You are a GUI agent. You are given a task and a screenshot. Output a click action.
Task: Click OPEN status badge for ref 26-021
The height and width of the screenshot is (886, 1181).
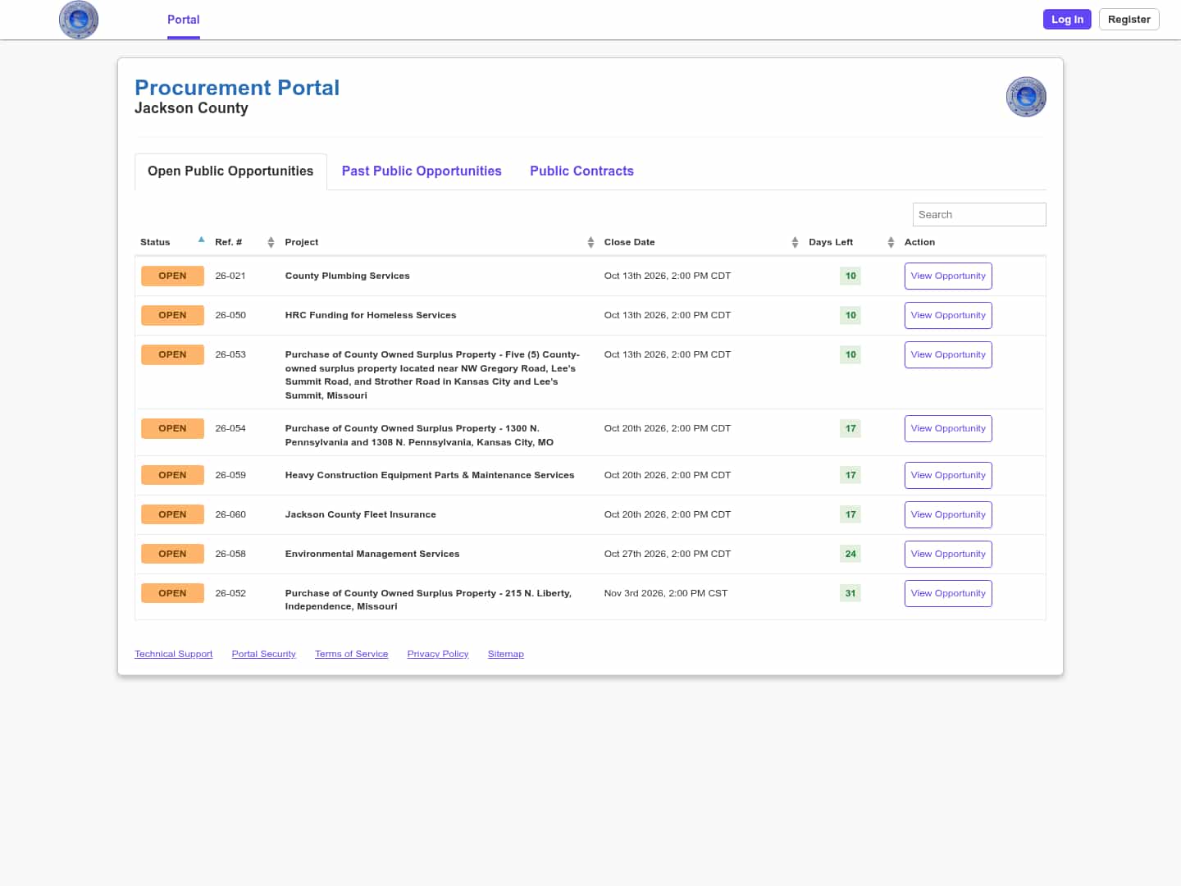click(x=172, y=276)
